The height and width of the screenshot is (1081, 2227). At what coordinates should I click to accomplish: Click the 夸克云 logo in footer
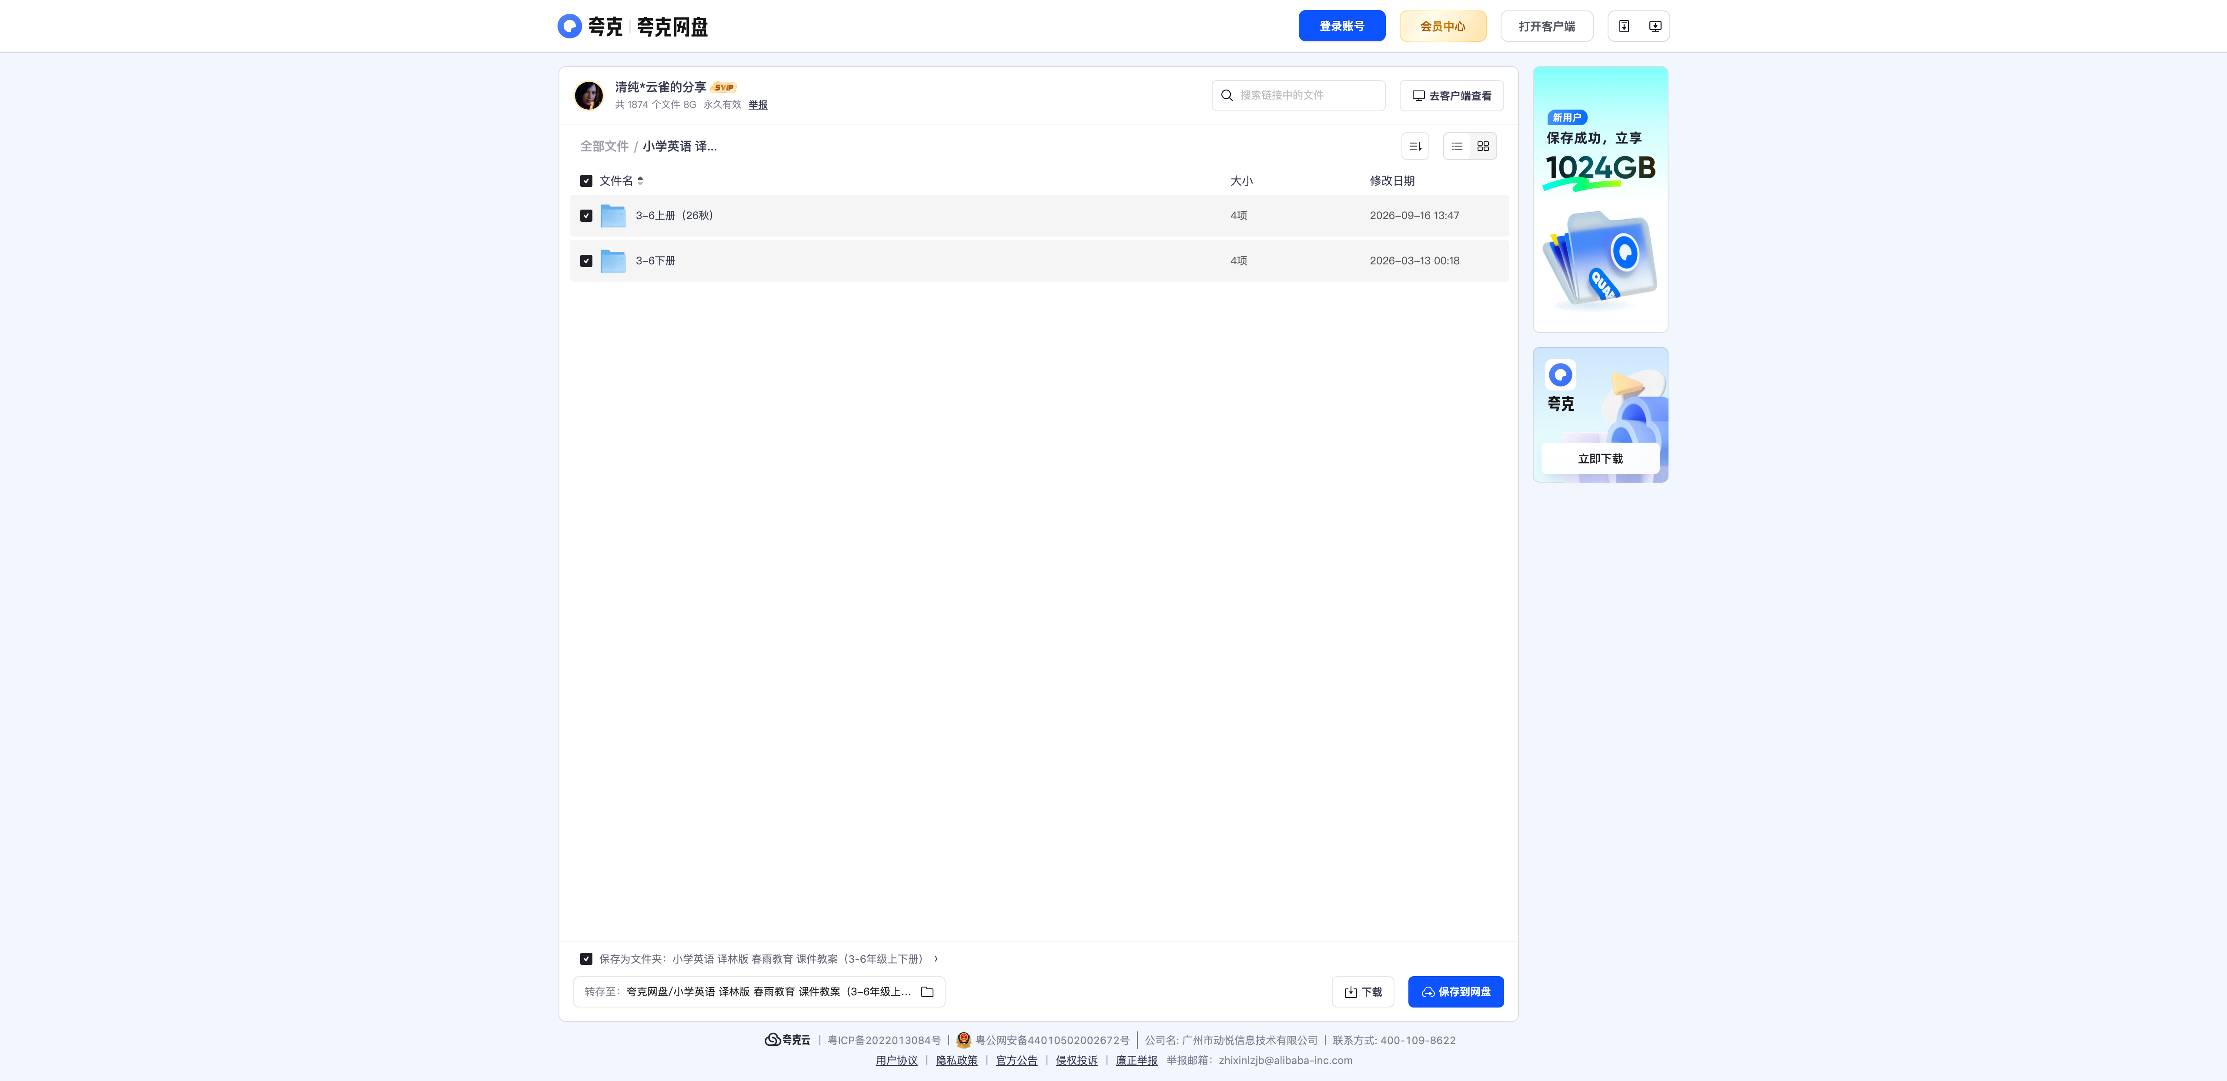pos(788,1040)
